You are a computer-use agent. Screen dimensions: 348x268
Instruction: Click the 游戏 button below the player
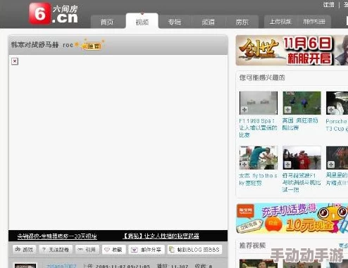tap(24, 250)
